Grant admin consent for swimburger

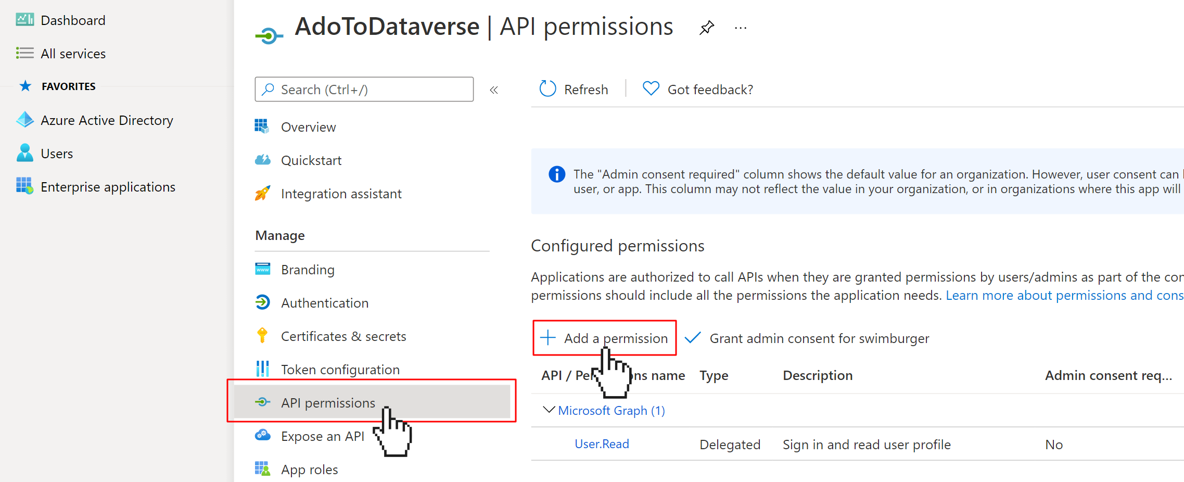[806, 338]
